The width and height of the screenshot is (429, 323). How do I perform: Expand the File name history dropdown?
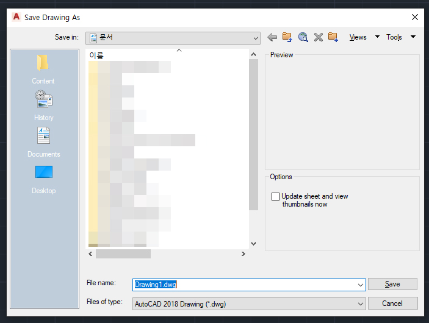pos(361,285)
